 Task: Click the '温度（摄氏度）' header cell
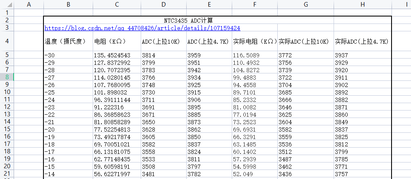[68, 41]
